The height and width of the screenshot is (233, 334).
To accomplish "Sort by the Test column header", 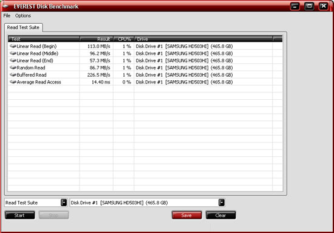I will tap(44, 39).
